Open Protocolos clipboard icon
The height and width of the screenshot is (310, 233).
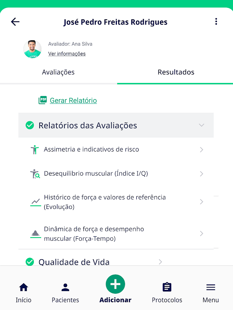(167, 288)
